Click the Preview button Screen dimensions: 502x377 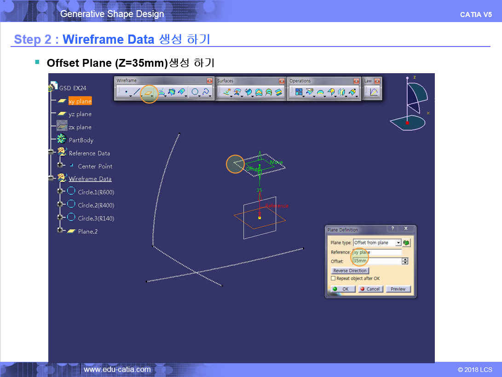point(398,289)
